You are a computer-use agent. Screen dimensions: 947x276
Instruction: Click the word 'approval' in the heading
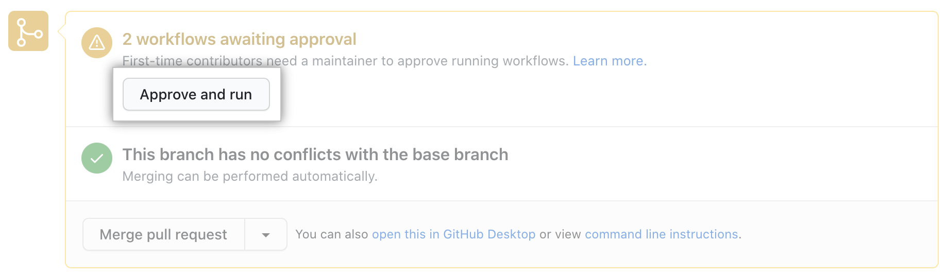[x=323, y=39]
